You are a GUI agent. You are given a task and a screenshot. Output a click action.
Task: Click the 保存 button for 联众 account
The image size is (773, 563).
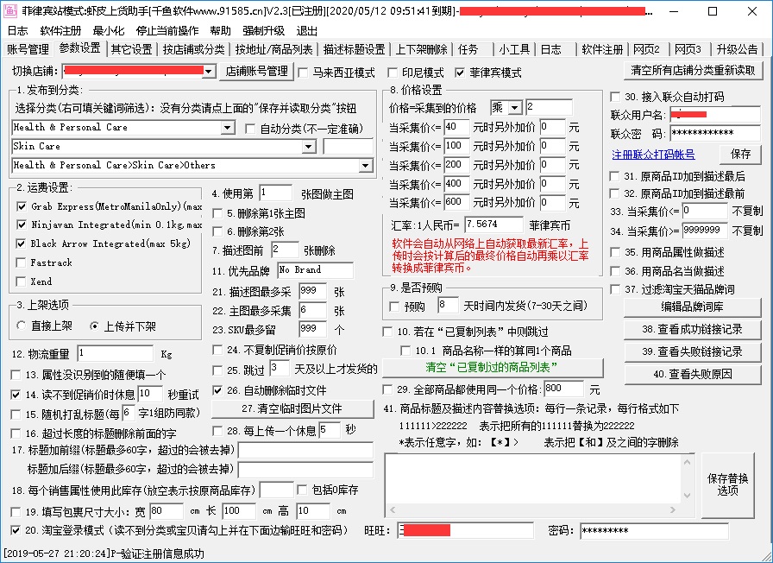(x=740, y=155)
